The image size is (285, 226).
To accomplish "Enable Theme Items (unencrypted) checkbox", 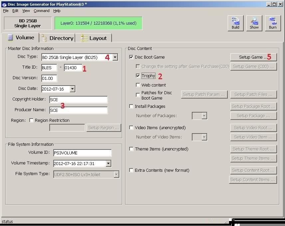I will (131, 149).
